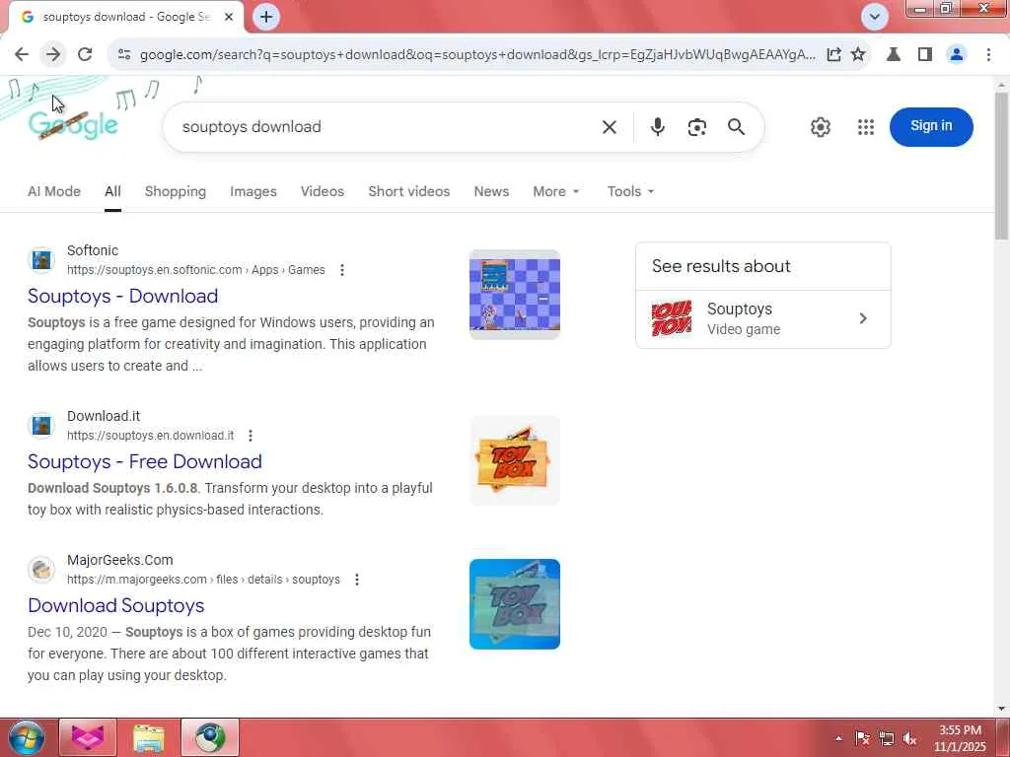Show hidden system tray icons
This screenshot has height=757, width=1010.
pos(838,738)
